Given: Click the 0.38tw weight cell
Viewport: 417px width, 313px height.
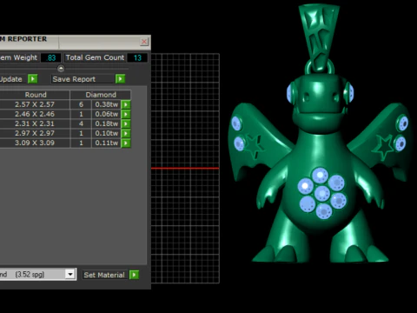Looking at the screenshot, I should click(106, 104).
